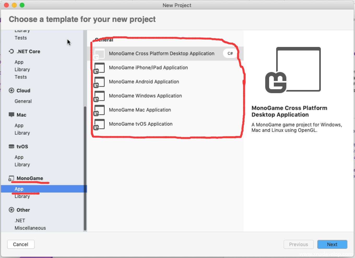
Task: Click the MonoGame tvOS Application template icon
Action: tap(99, 124)
